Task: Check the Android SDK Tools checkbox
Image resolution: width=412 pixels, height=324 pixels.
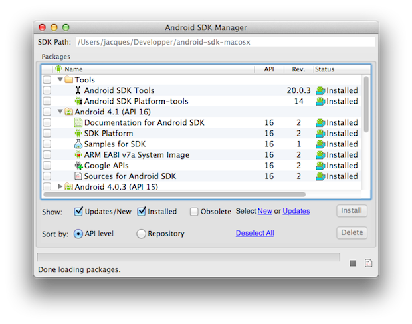Action: tap(47, 90)
